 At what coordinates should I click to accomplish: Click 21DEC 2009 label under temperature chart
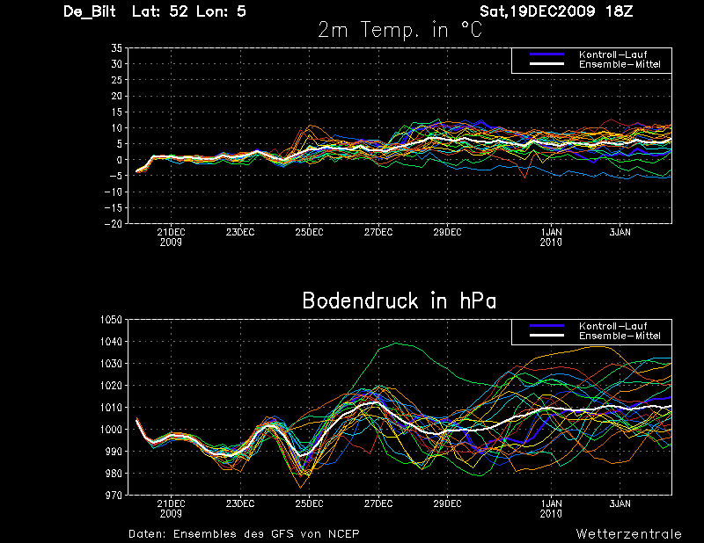[x=171, y=236]
